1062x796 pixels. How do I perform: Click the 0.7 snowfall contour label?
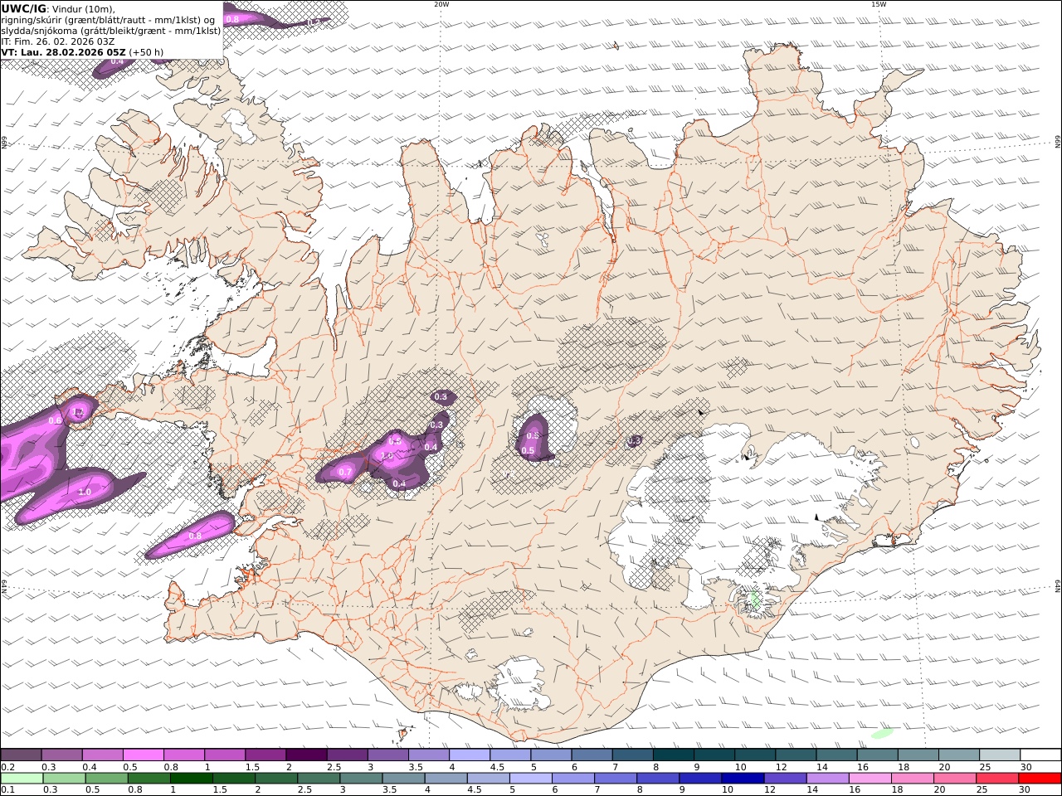[x=346, y=472]
